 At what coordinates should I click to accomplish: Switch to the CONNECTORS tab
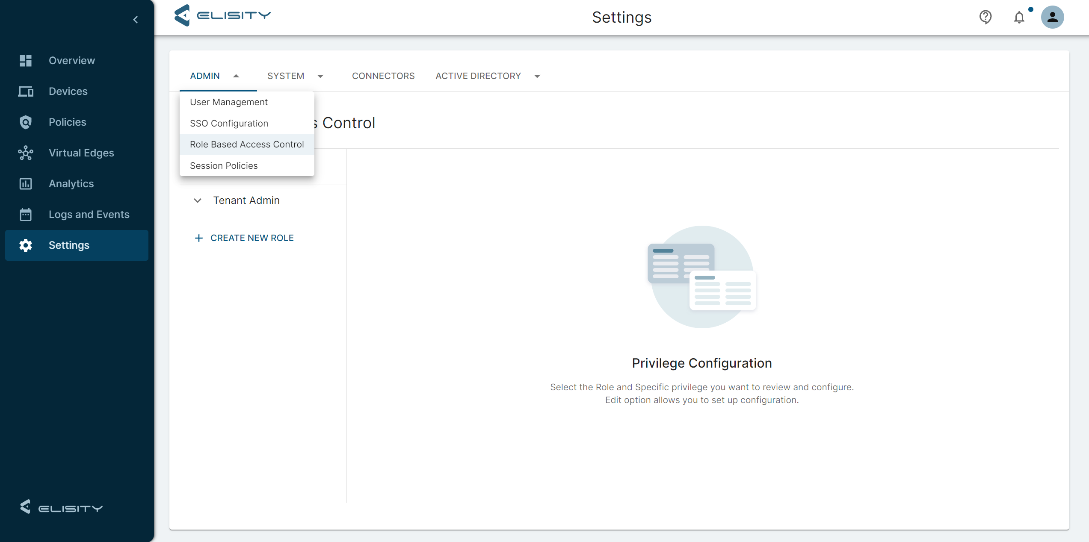click(383, 76)
